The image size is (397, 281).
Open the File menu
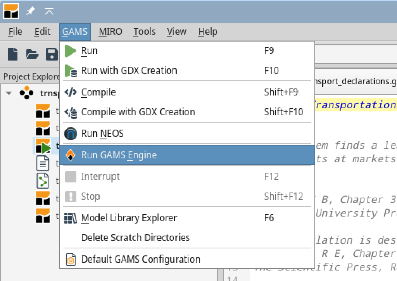(x=15, y=32)
